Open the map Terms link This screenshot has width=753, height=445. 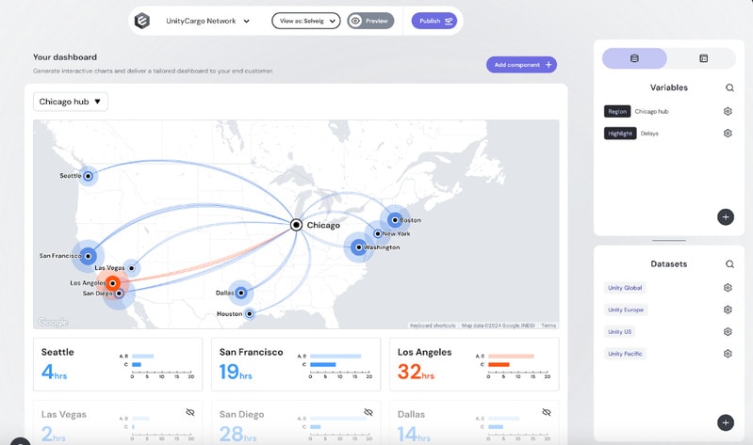[x=548, y=326]
